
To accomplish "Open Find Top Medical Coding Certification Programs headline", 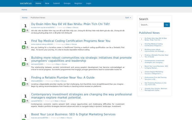I will 71,41.
